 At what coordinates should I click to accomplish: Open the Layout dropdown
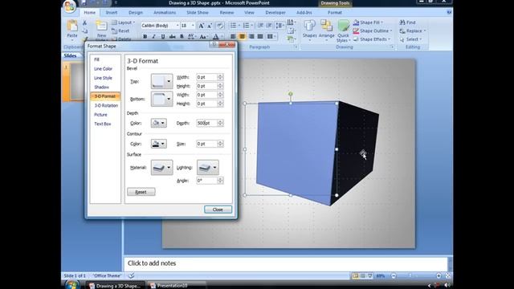click(123, 22)
